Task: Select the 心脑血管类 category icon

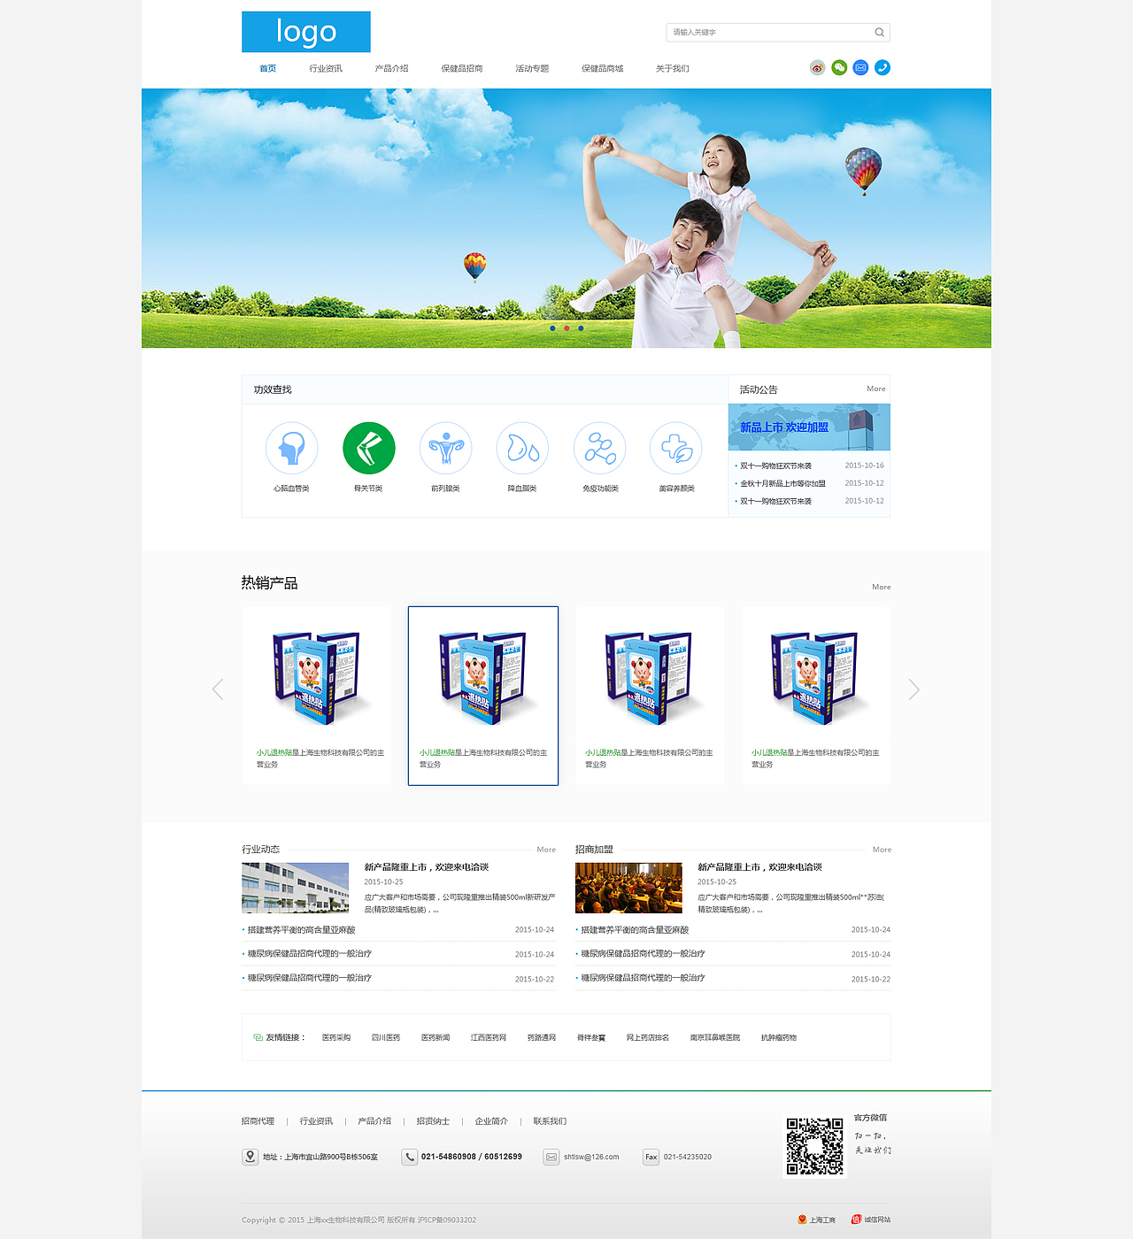Action: pyautogui.click(x=291, y=447)
